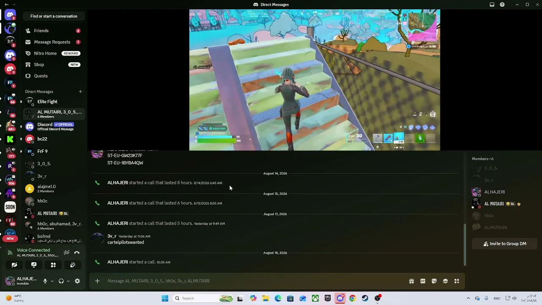Open the gift Nitro icon in message bar

[411, 281]
